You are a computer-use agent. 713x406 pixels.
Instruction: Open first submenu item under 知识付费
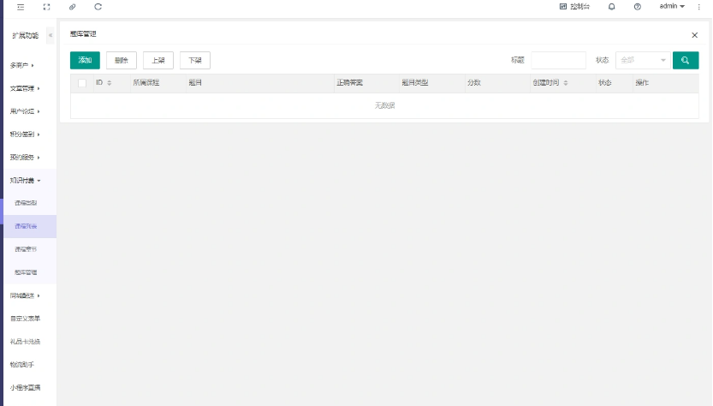coord(26,203)
